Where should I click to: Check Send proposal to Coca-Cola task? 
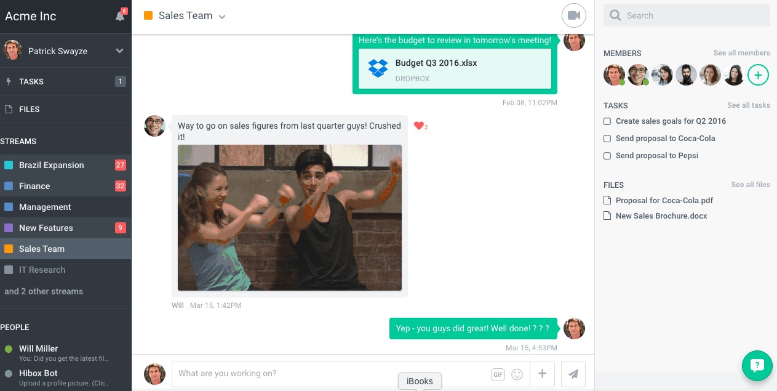pyautogui.click(x=607, y=139)
